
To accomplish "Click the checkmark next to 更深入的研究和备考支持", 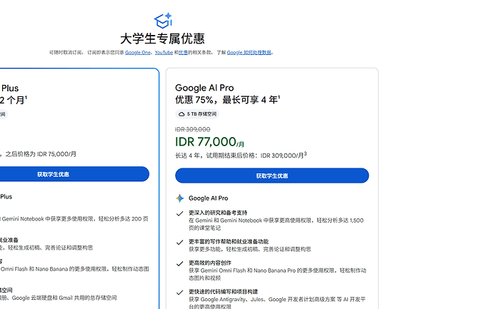I will click(179, 213).
